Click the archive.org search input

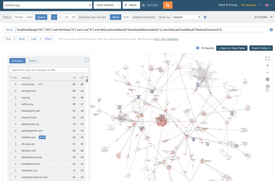(46, 5)
